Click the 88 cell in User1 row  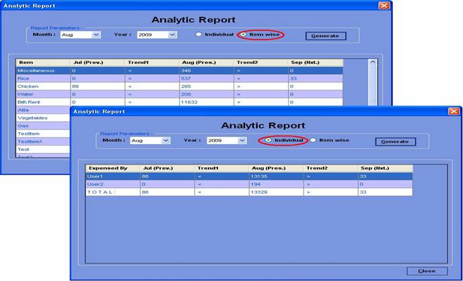[167, 177]
